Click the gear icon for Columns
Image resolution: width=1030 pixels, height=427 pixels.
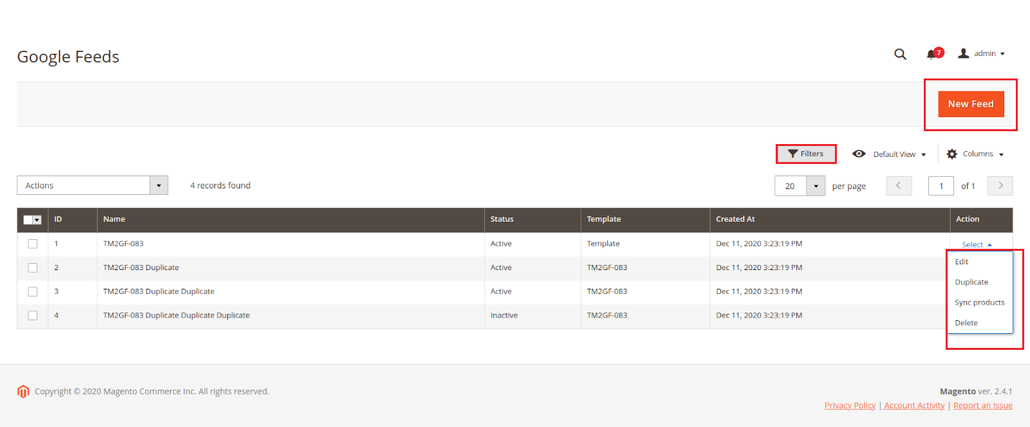[952, 154]
